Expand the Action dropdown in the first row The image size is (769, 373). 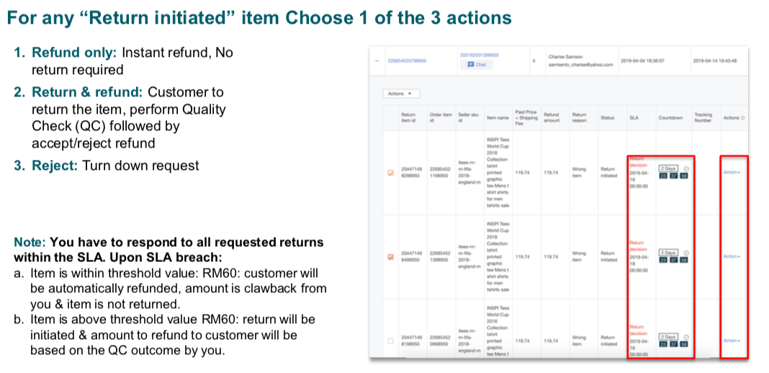coord(732,173)
